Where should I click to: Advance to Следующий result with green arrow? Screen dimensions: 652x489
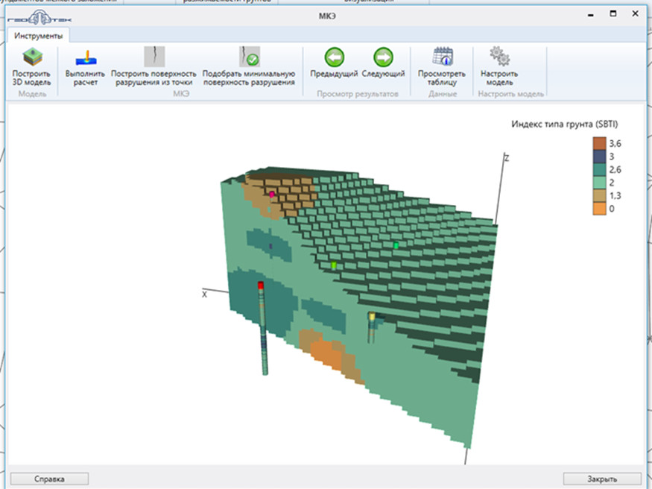[383, 57]
